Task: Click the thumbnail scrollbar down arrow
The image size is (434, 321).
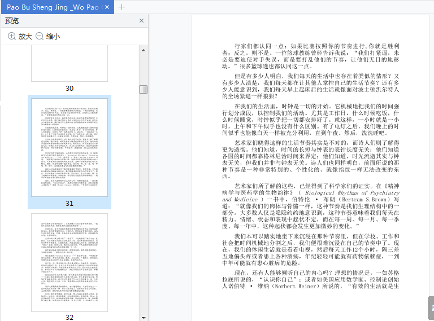Action: point(144,318)
